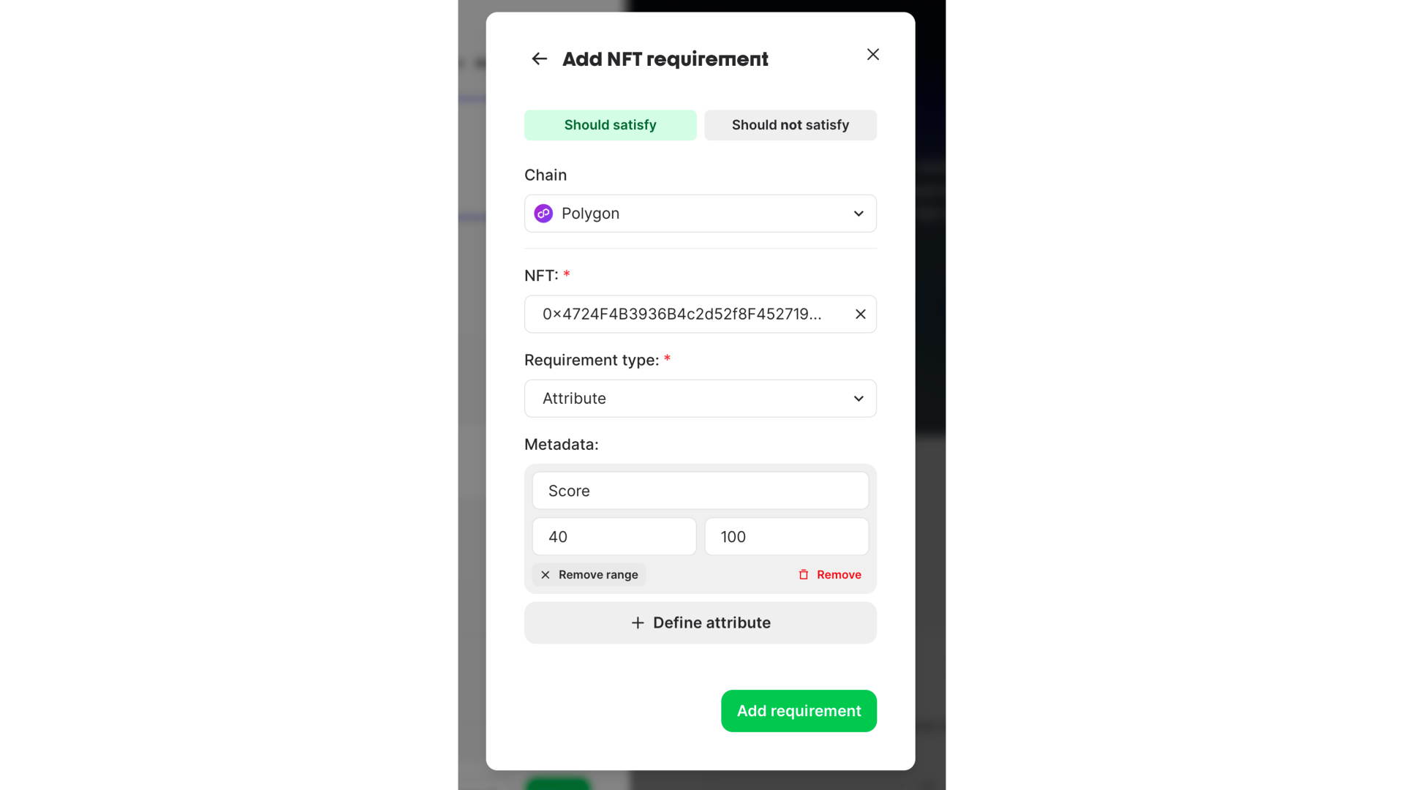This screenshot has width=1404, height=790.
Task: Click the Add requirement green button
Action: tap(799, 711)
